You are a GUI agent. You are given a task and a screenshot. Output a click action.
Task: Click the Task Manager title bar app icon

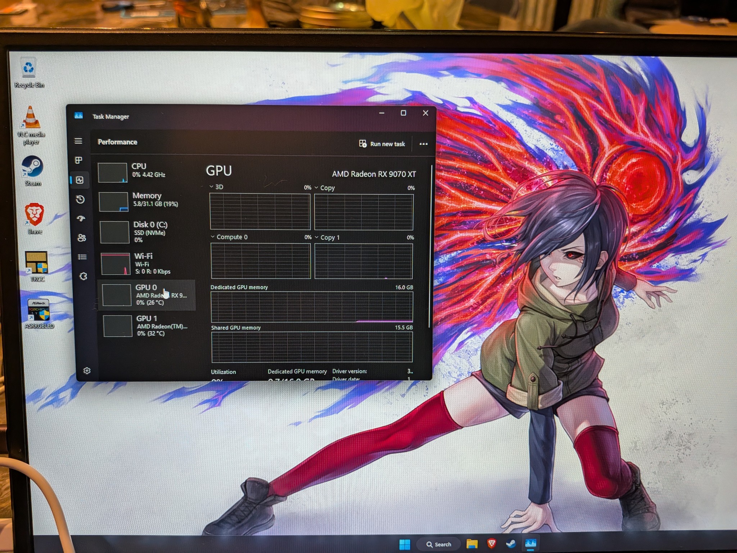click(78, 116)
